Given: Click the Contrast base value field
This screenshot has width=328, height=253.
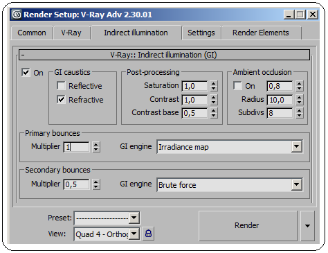Looking at the screenshot, I should tap(195, 113).
